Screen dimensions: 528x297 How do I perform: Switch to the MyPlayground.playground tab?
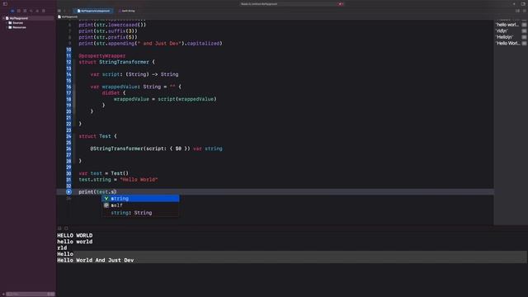click(93, 11)
